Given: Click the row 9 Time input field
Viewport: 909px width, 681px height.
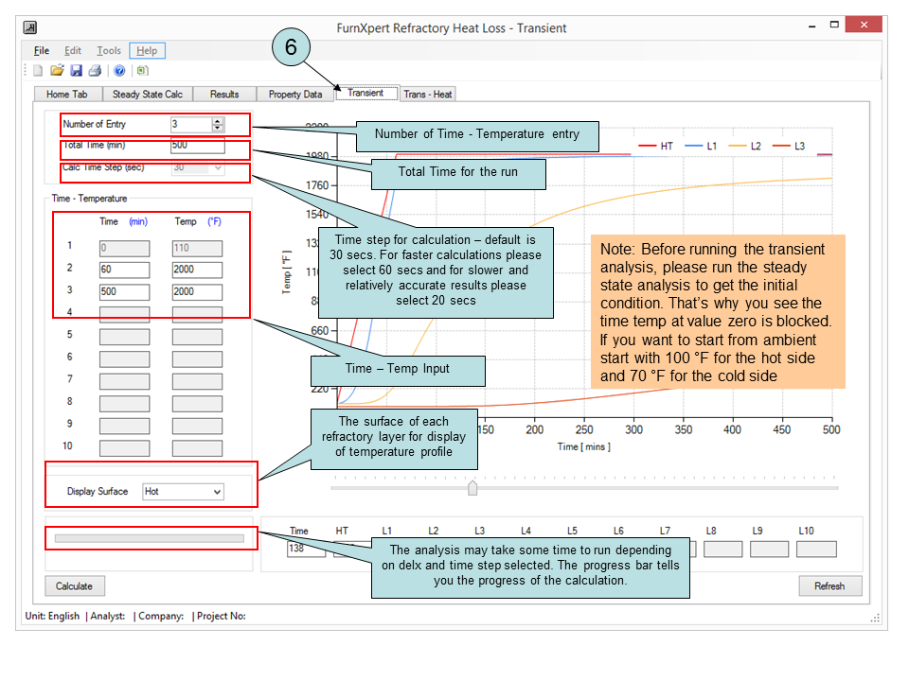Looking at the screenshot, I should pyautogui.click(x=125, y=427).
